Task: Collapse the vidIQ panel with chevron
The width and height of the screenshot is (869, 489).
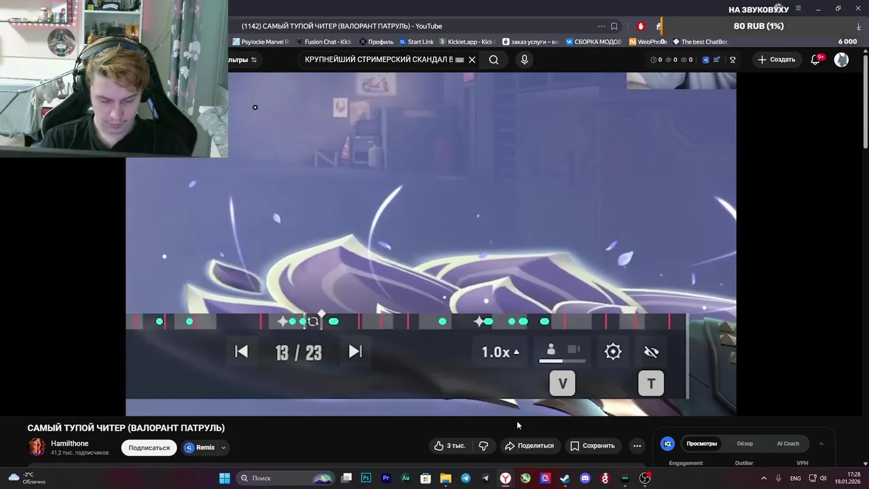Action: click(x=821, y=444)
